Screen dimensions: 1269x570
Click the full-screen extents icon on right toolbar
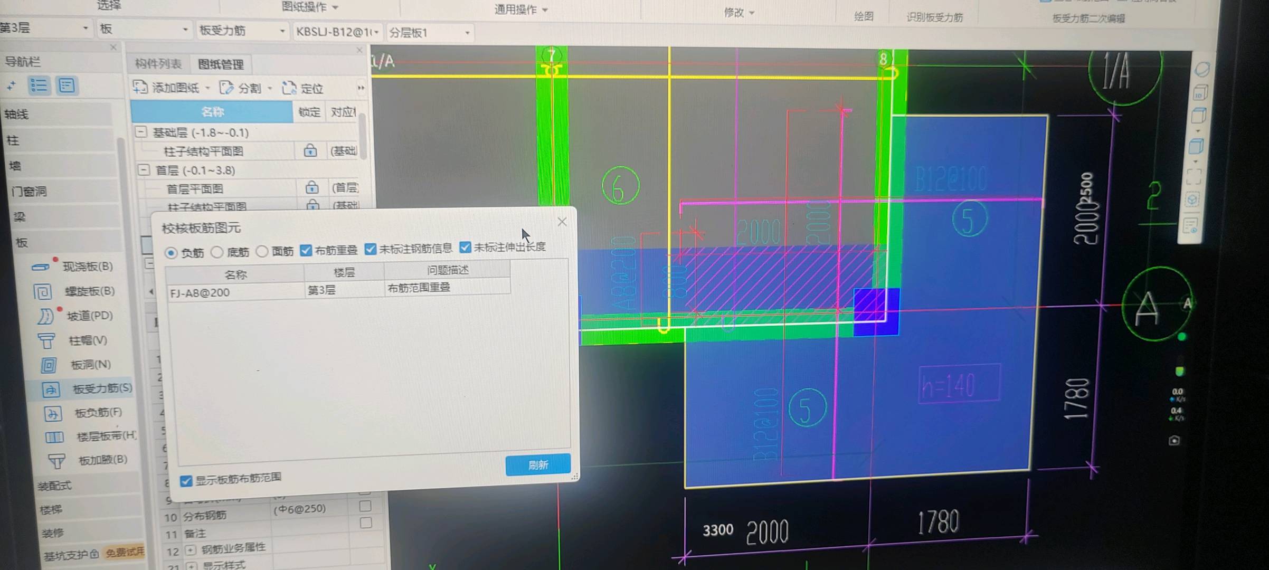point(1194,176)
